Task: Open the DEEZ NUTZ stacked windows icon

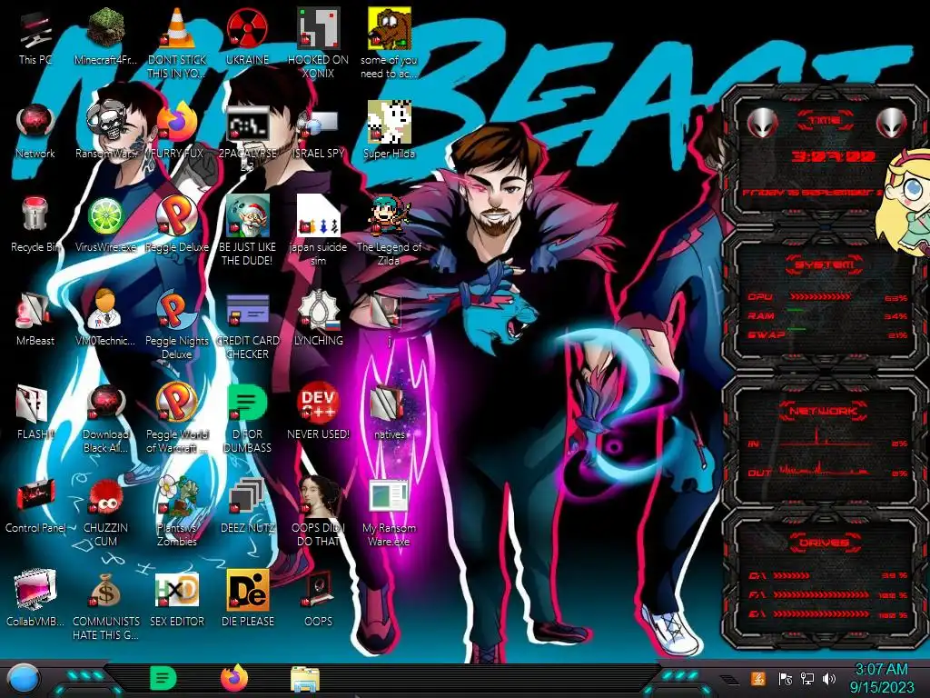Action: point(247,505)
